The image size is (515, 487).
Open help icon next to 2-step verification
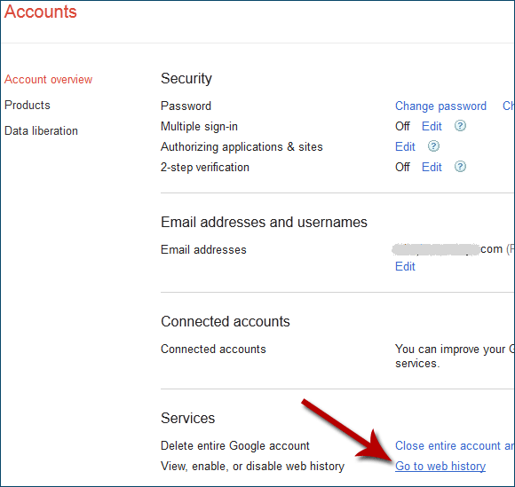(460, 167)
